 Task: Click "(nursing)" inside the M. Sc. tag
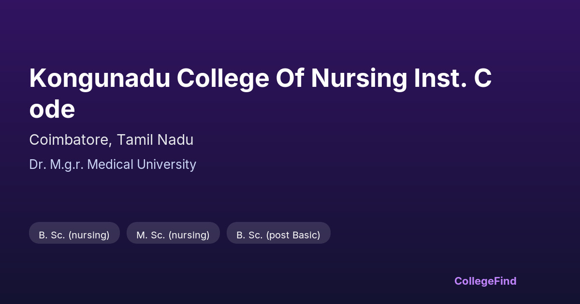[189, 235]
